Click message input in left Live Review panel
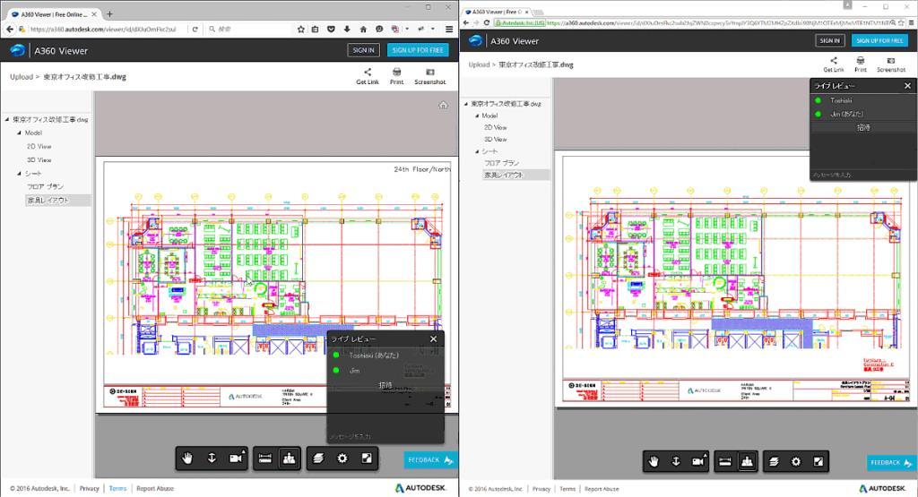 pos(385,436)
